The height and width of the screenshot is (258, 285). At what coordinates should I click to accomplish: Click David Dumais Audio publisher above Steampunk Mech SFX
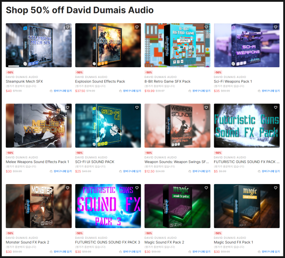point(22,77)
